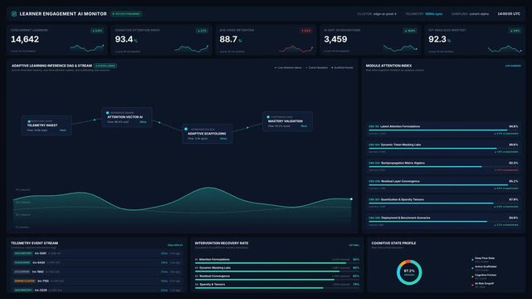Click the red benchmark delta under Backpropagation Matrix Algebra
532x299 pixels.
(506, 170)
